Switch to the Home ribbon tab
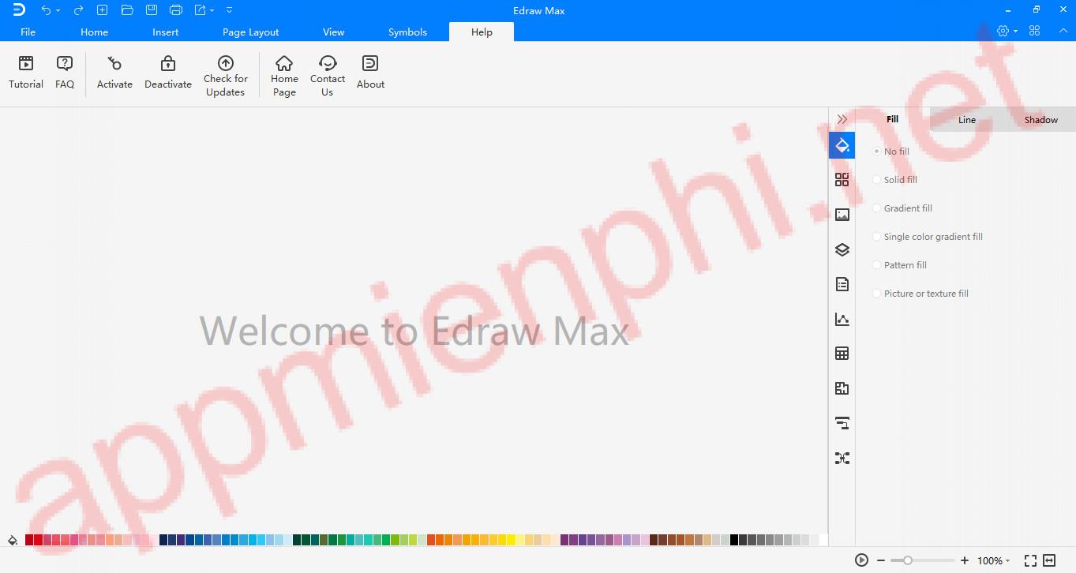Image resolution: width=1076 pixels, height=573 pixels. (94, 32)
